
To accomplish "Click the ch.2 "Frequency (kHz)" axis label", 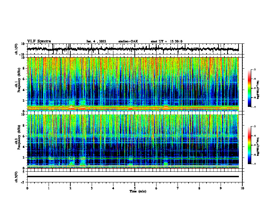I will [19, 137].
